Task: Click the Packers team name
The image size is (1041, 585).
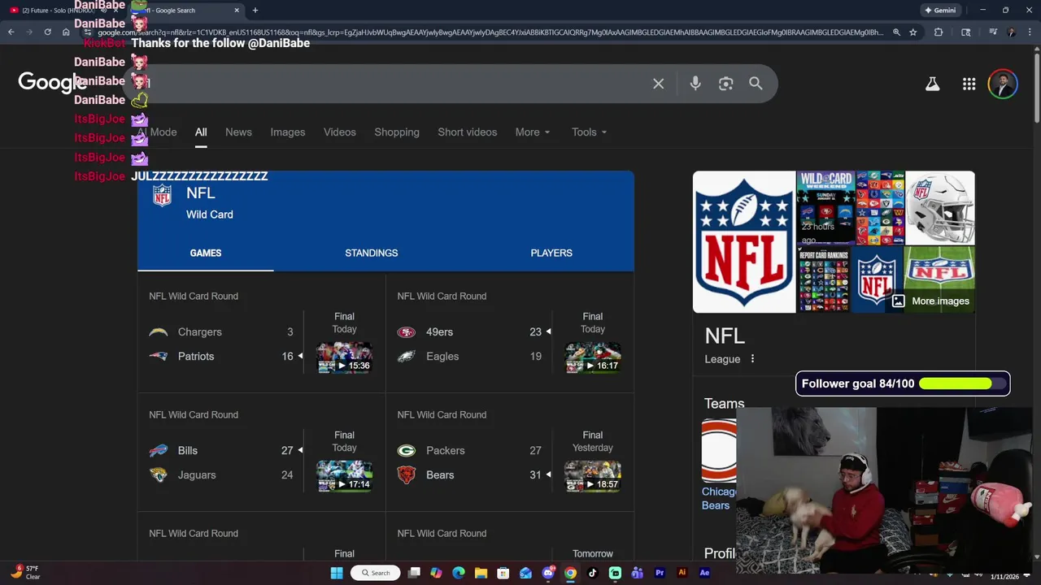Action: pyautogui.click(x=446, y=450)
